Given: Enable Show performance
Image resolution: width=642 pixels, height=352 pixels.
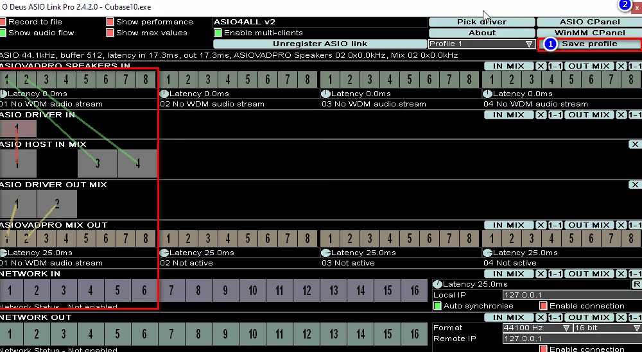Looking at the screenshot, I should [x=110, y=22].
